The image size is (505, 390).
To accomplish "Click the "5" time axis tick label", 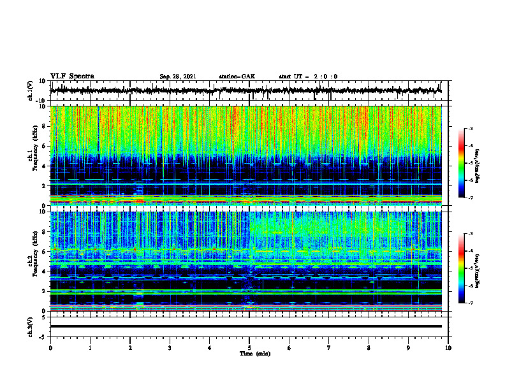I will (x=249, y=348).
